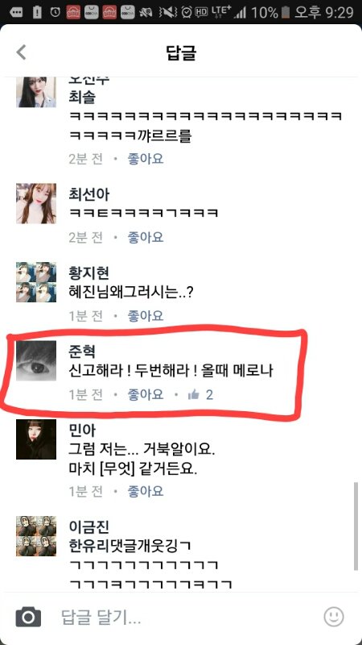The width and height of the screenshot is (362, 645).
Task: Toggle 좋아요 on 준혁's comment
Action: click(146, 395)
